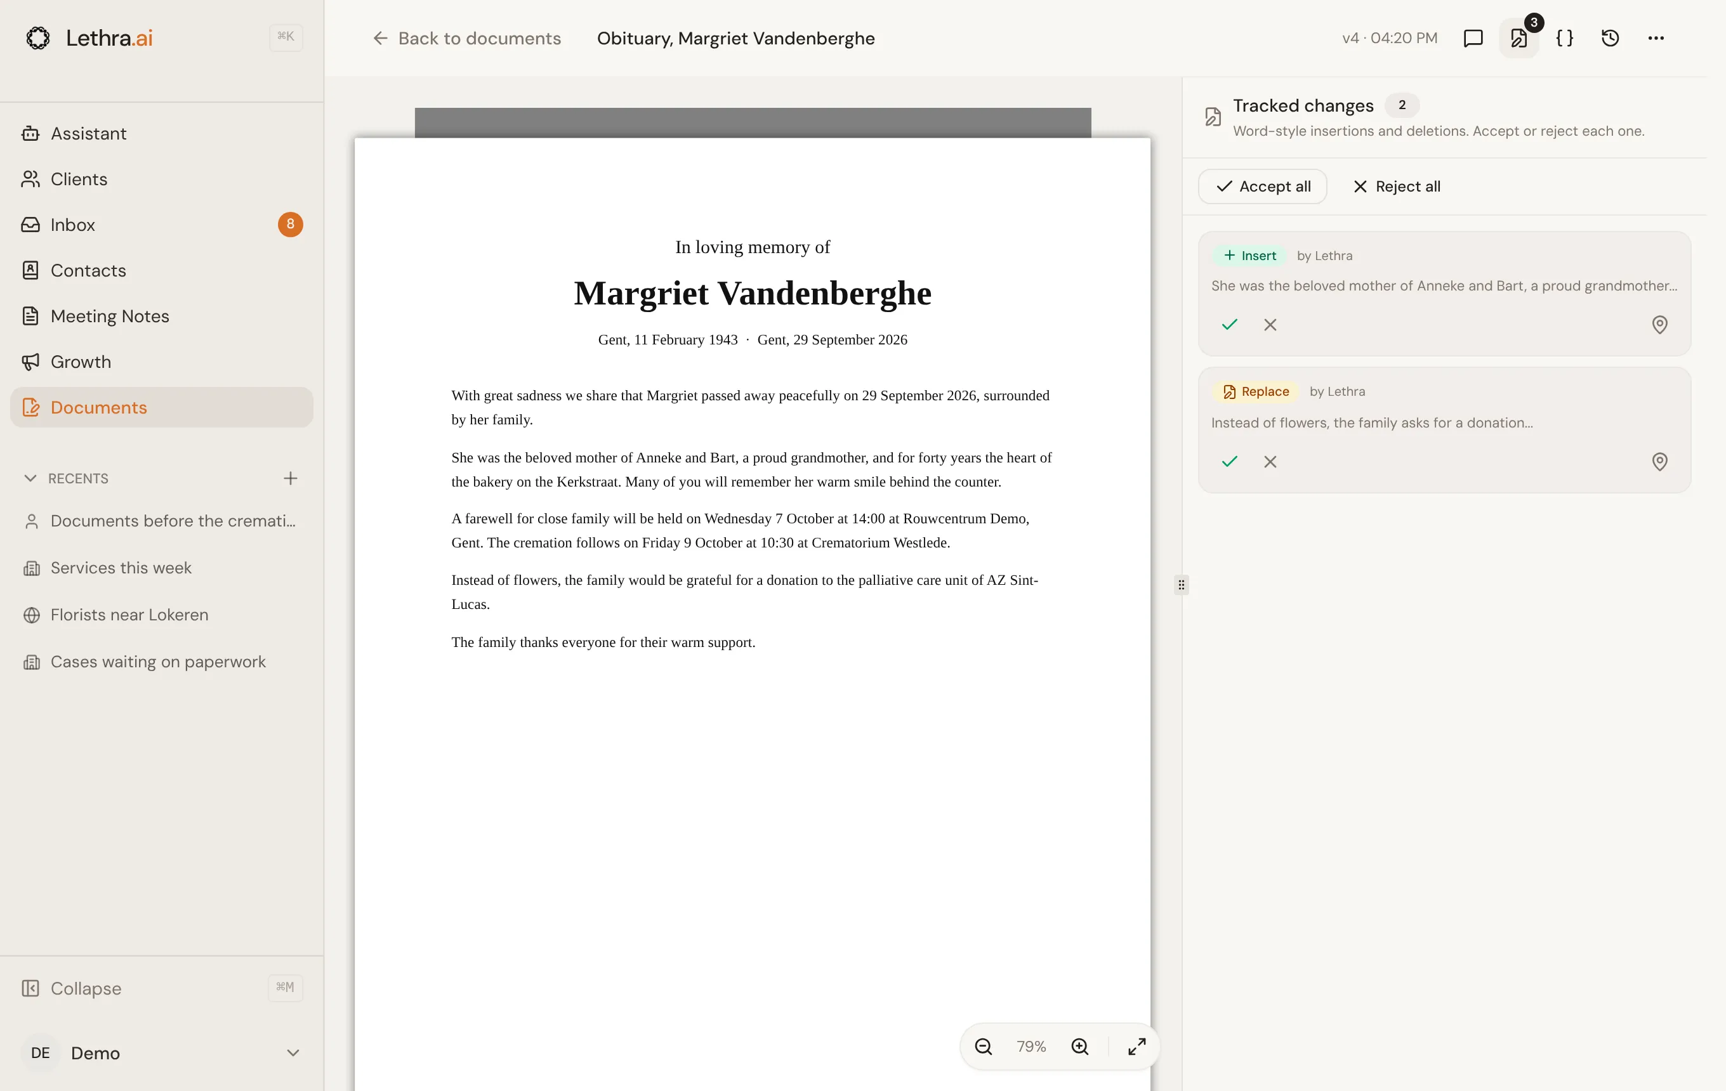
Task: Click the Tracked changes header icon
Action: pyautogui.click(x=1213, y=117)
